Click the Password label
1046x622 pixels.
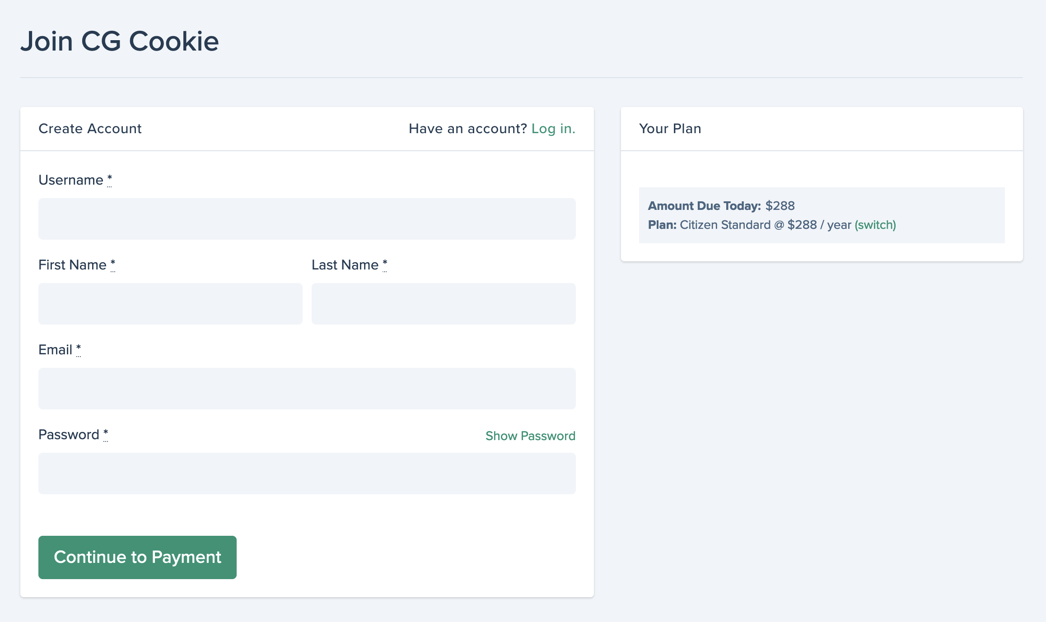click(73, 435)
